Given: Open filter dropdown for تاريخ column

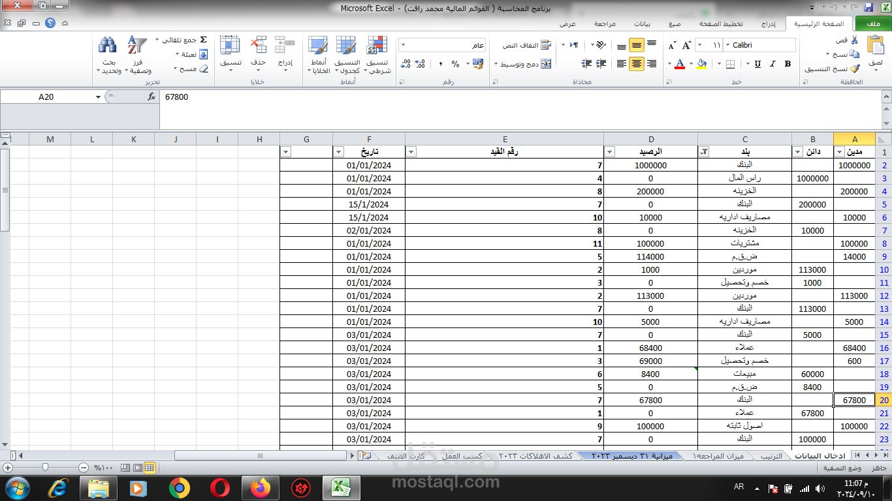Looking at the screenshot, I should point(339,152).
